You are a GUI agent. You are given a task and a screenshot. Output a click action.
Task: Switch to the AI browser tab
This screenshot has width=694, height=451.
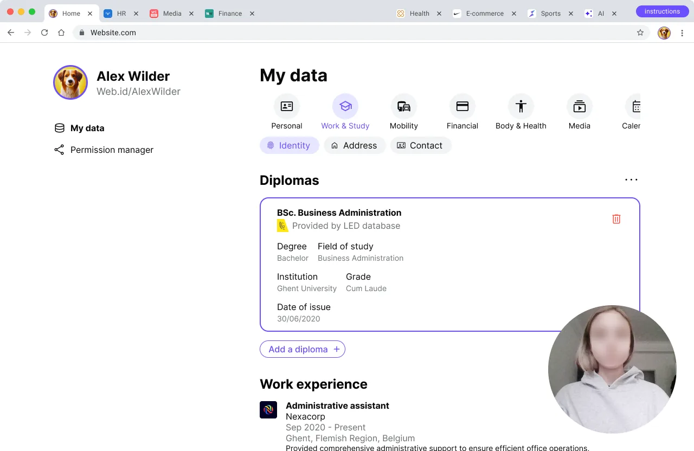point(600,14)
